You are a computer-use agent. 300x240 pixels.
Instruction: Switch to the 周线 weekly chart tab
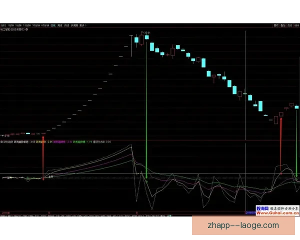click(x=60, y=25)
